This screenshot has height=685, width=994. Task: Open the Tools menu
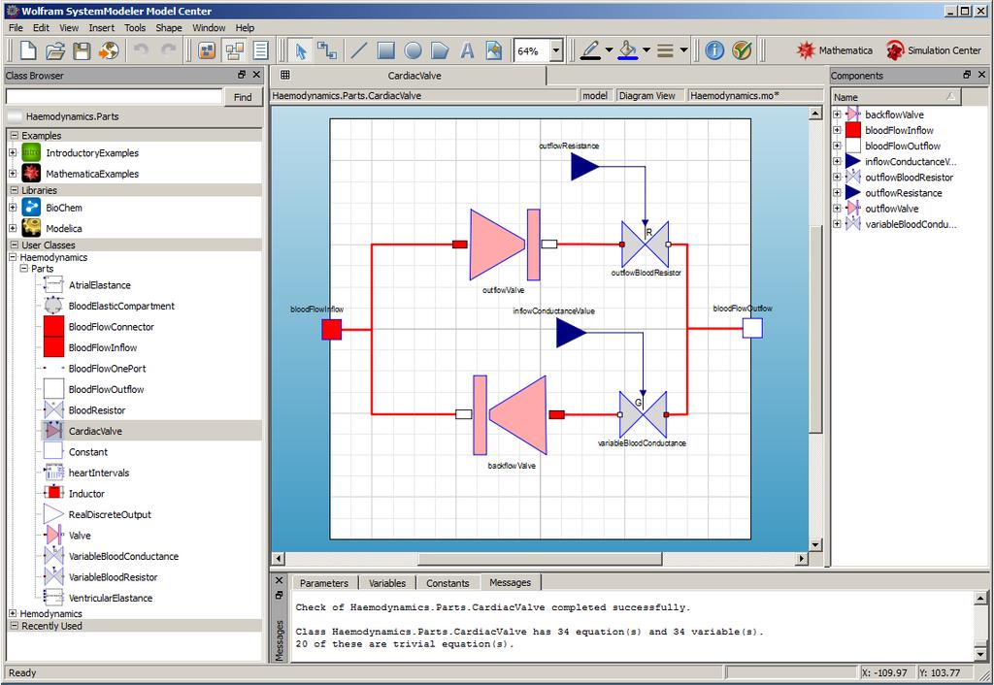click(x=135, y=28)
